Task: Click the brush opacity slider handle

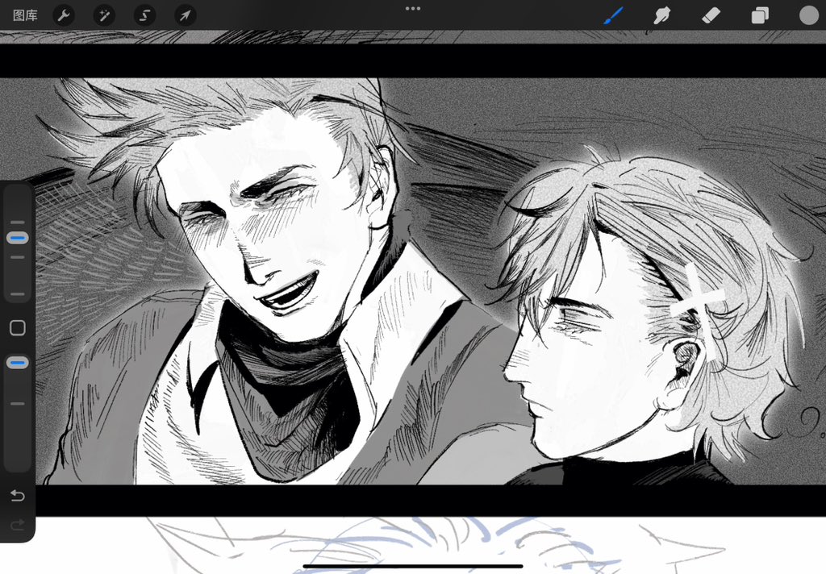Action: 18,363
